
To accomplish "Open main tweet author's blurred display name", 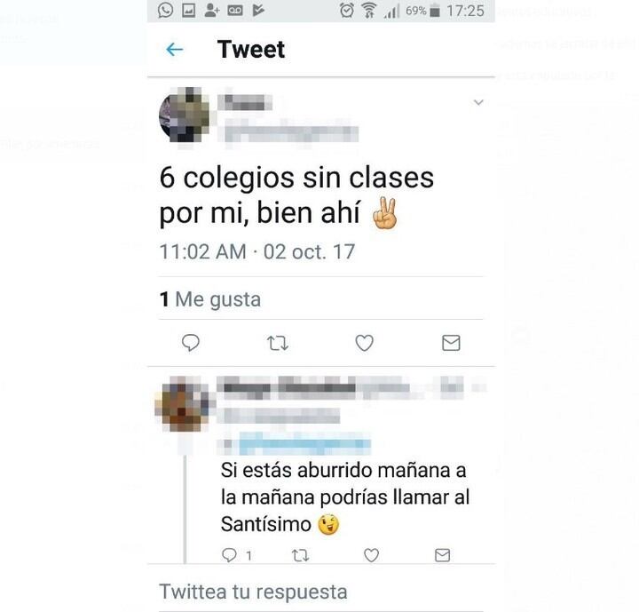I will [245, 102].
